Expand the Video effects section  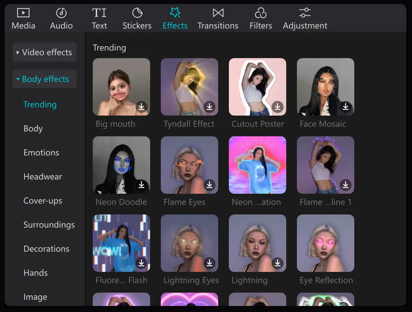click(x=45, y=52)
